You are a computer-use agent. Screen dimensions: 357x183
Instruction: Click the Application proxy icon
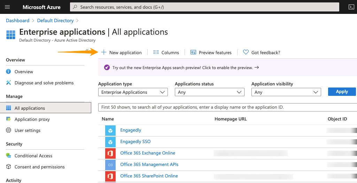click(8, 119)
